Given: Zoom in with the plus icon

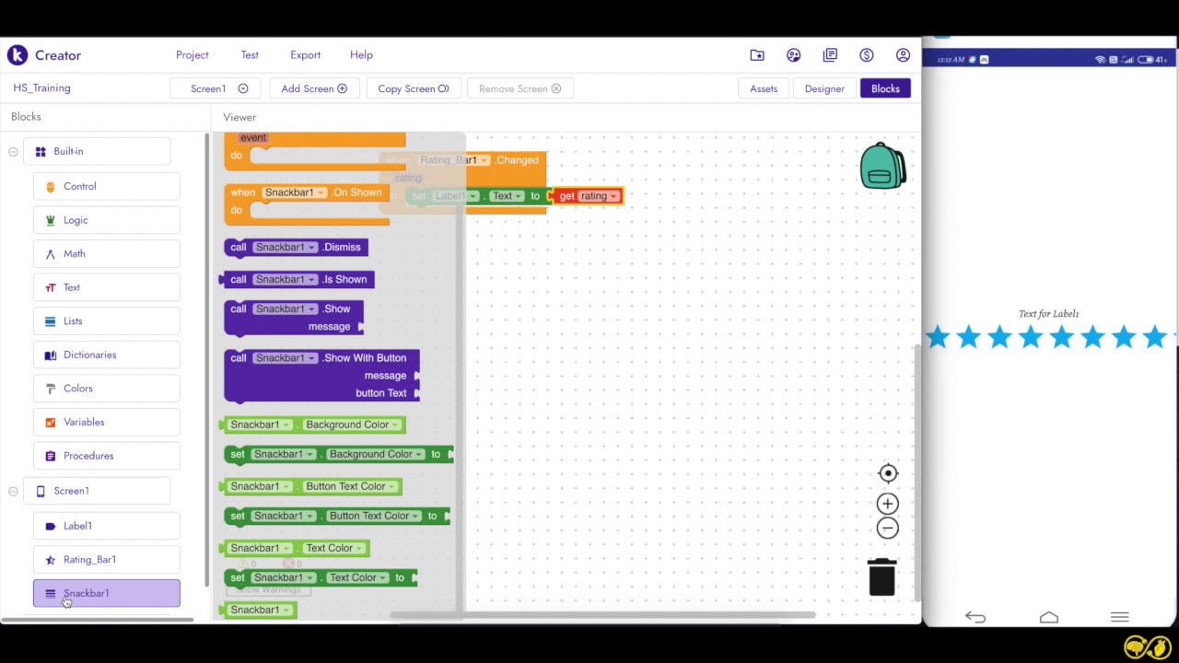Looking at the screenshot, I should (888, 504).
